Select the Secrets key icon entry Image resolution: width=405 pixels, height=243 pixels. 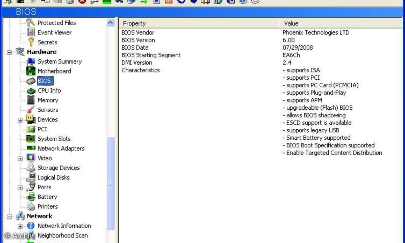(x=31, y=42)
